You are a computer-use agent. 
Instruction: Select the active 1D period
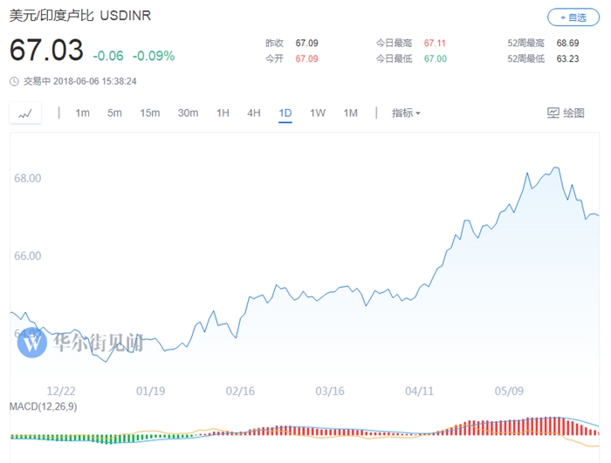click(285, 112)
